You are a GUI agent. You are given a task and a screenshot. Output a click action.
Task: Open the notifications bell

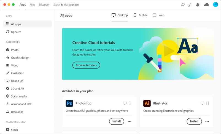click(198, 5)
